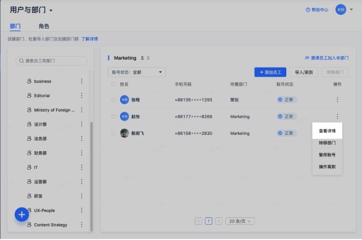Choose 操作离职 in the context menu
This screenshot has height=240, width=362.
pos(327,167)
